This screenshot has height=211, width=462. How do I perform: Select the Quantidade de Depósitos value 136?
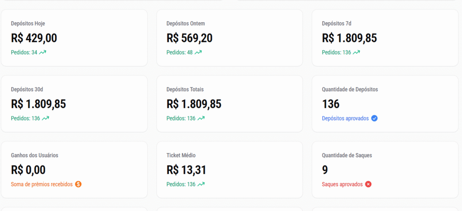point(331,104)
